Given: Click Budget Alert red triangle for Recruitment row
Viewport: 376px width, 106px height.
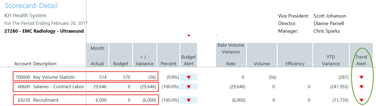Looking at the screenshot, I should tap(189, 100).
